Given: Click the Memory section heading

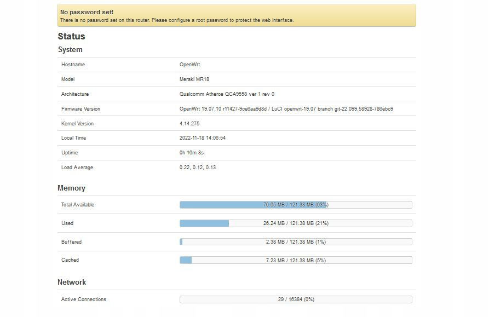Looking at the screenshot, I should [71, 188].
